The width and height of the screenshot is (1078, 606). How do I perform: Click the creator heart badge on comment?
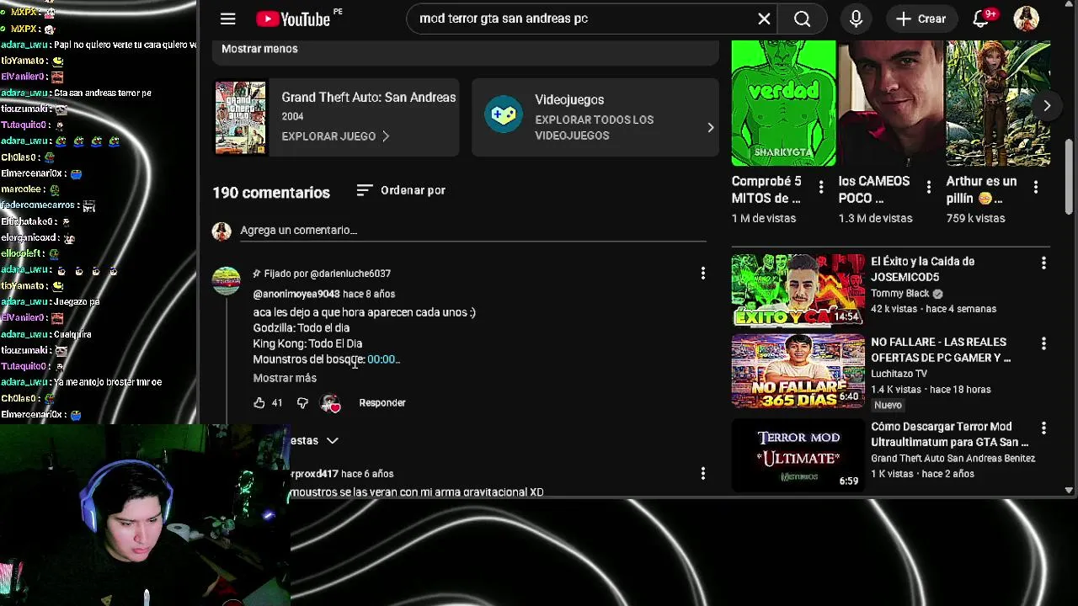[330, 403]
